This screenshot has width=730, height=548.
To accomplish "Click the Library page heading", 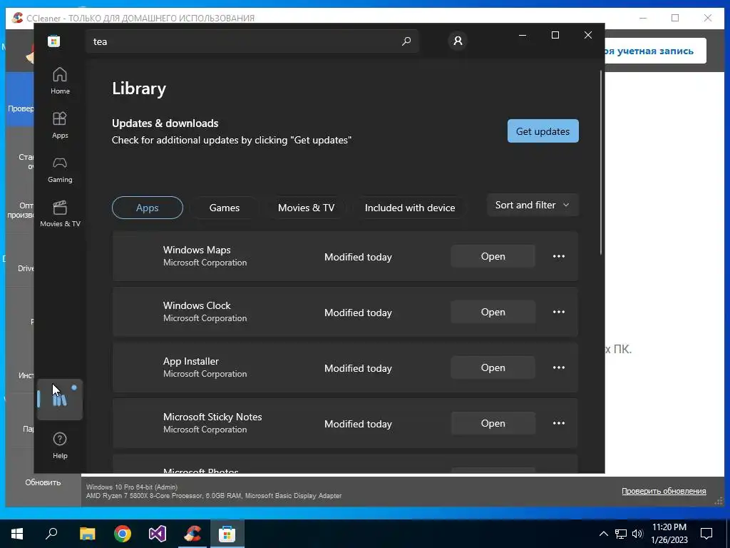I will (x=139, y=88).
